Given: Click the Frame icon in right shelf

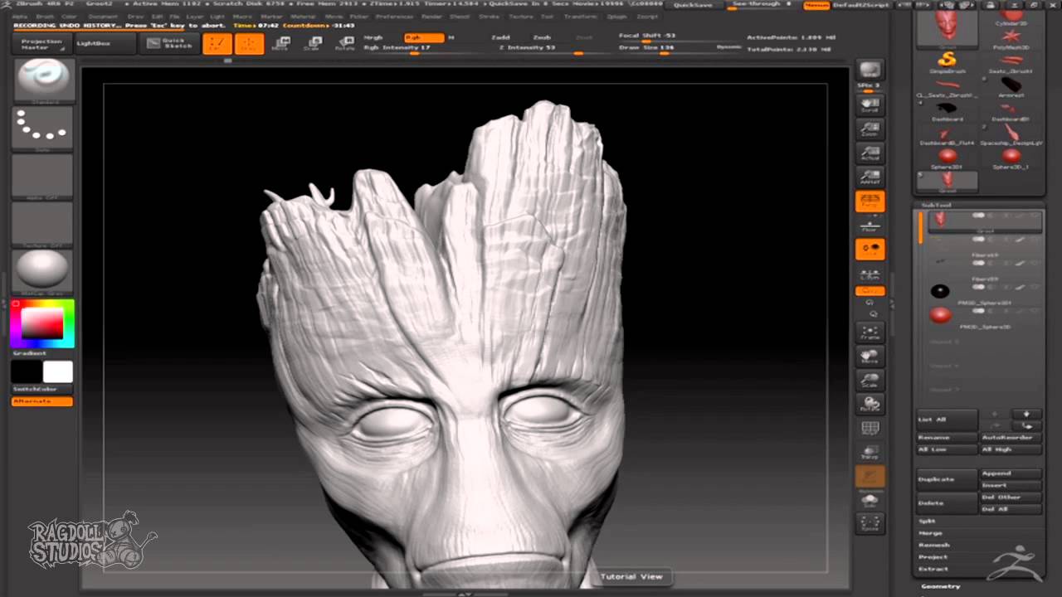Looking at the screenshot, I should [x=870, y=332].
